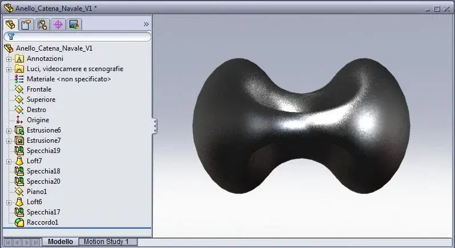
Task: Open the Motion Study 1 tab
Action: pyautogui.click(x=106, y=242)
